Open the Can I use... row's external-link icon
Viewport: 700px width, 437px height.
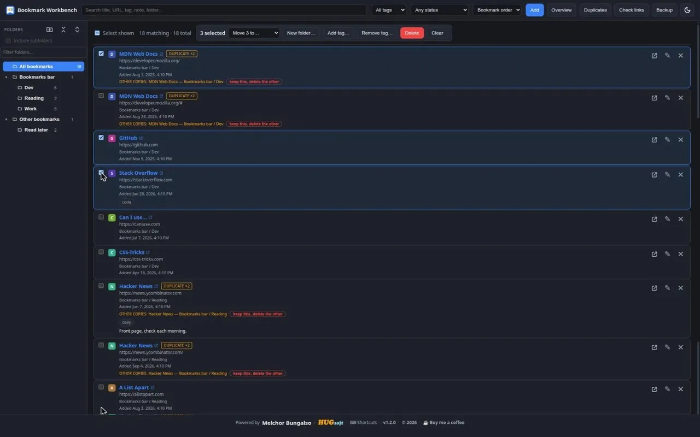[x=654, y=219]
